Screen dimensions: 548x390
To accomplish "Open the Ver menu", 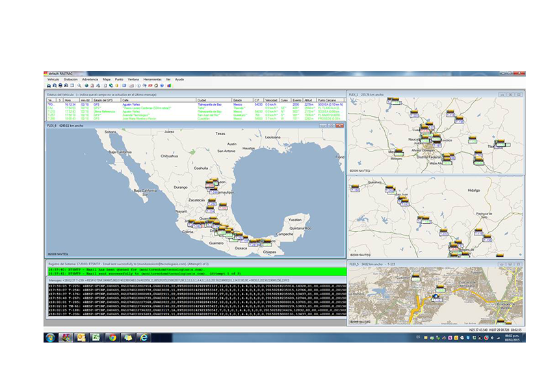I will [168, 79].
